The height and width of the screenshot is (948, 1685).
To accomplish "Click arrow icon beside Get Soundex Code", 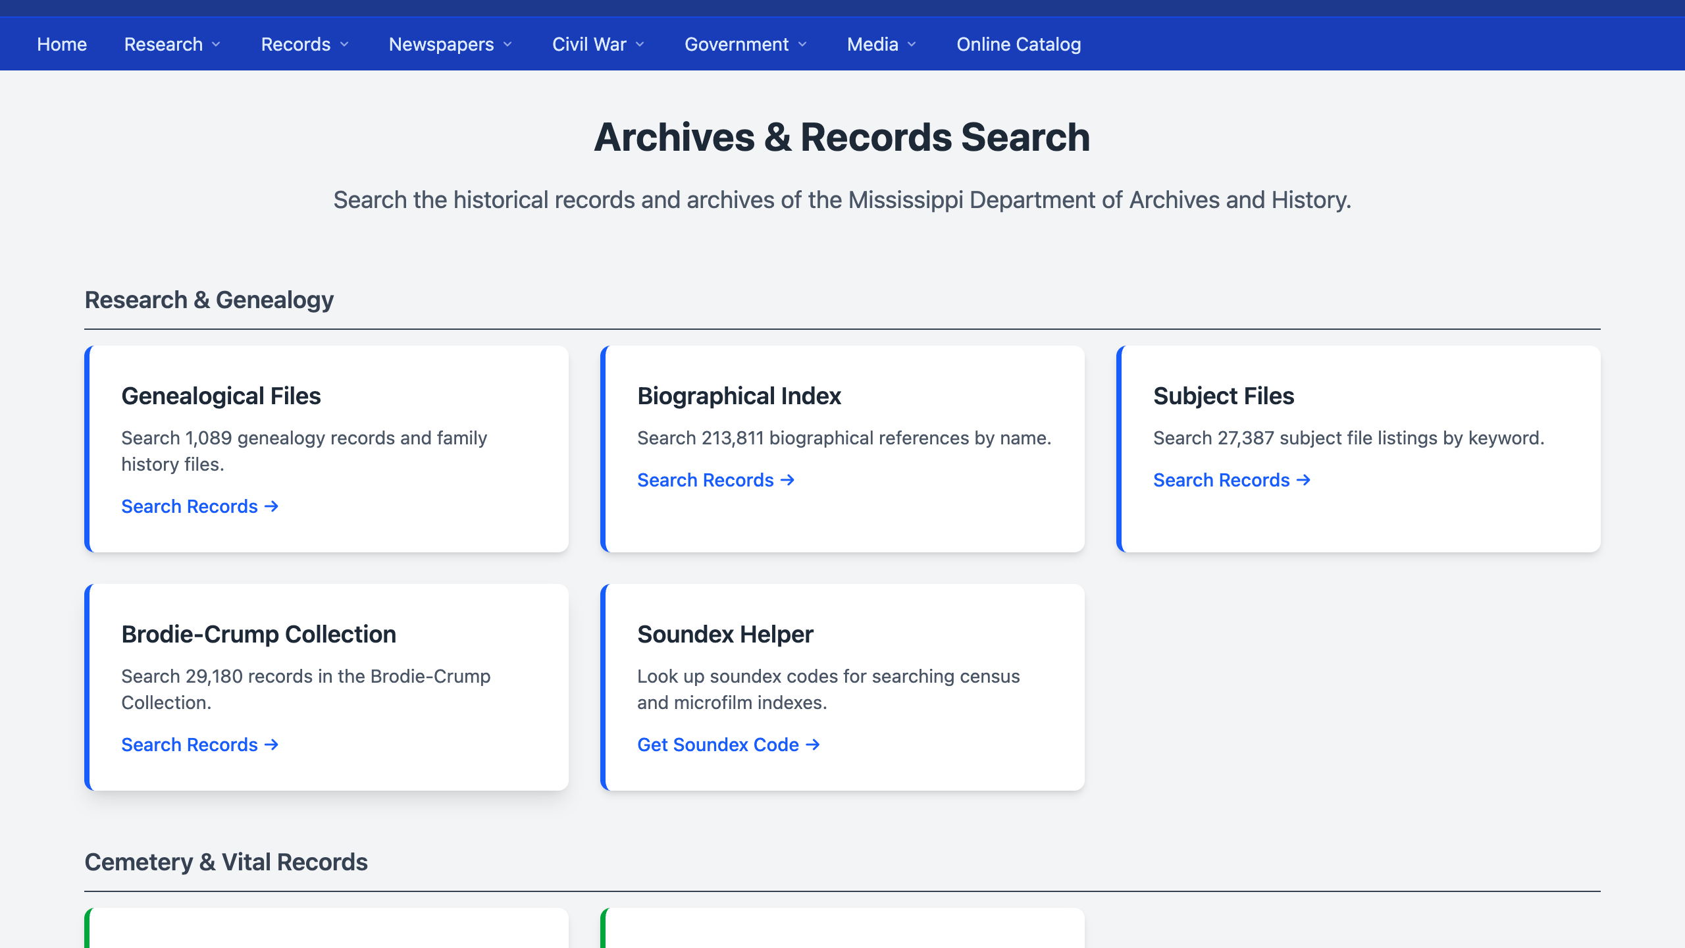I will 814,745.
